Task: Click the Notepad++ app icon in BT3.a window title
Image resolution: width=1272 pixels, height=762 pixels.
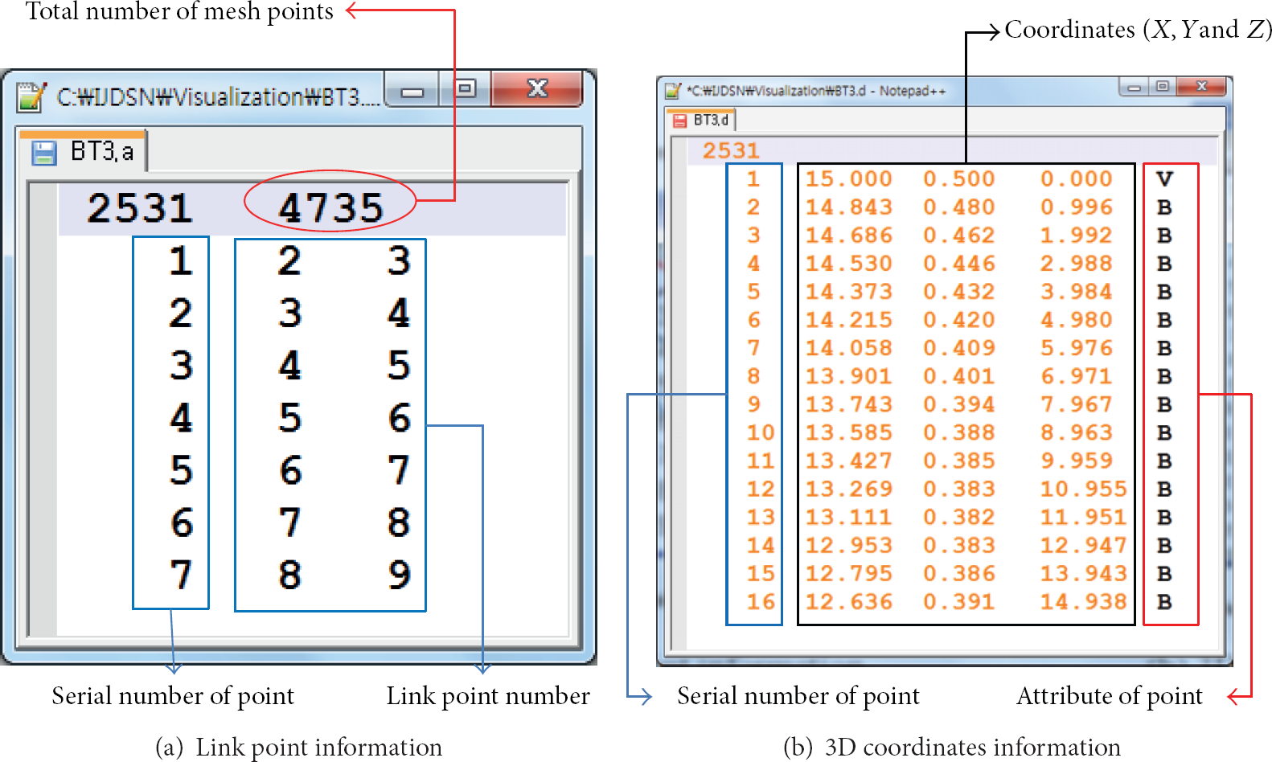Action: click(32, 96)
